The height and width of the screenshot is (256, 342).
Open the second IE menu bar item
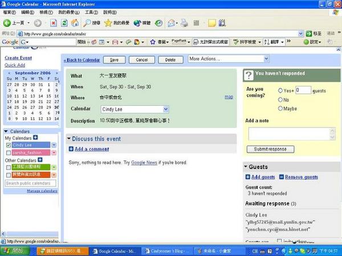[x=28, y=12]
